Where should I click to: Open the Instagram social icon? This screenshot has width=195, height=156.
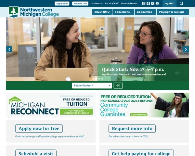click(144, 4)
